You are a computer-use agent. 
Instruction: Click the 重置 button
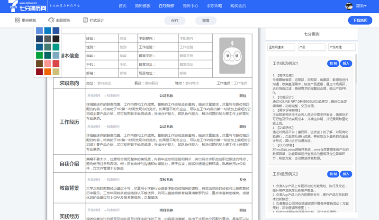(x=206, y=20)
